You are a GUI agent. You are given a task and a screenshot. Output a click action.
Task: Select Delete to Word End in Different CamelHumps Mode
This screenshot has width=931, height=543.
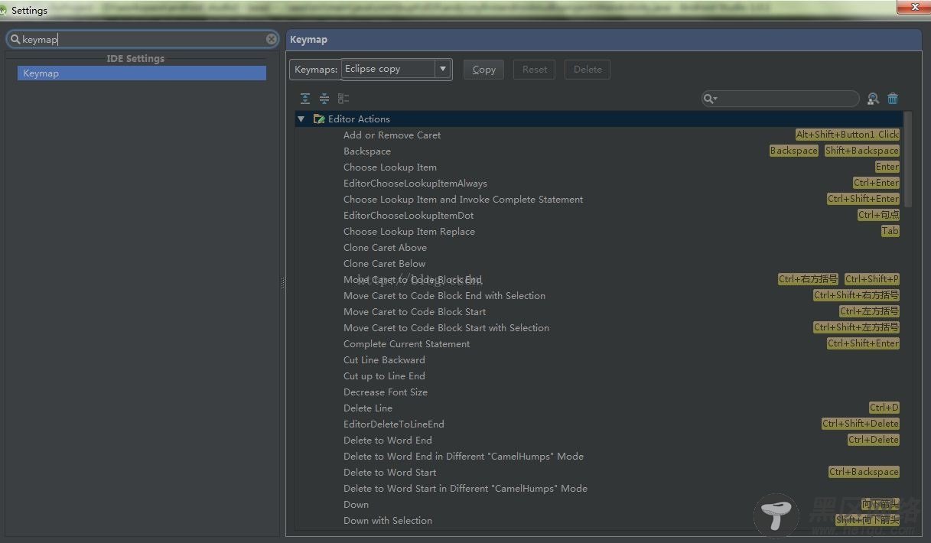click(x=464, y=457)
